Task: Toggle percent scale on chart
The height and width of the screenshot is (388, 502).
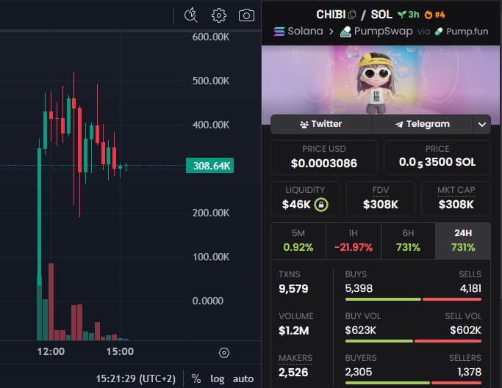Action: [196, 378]
